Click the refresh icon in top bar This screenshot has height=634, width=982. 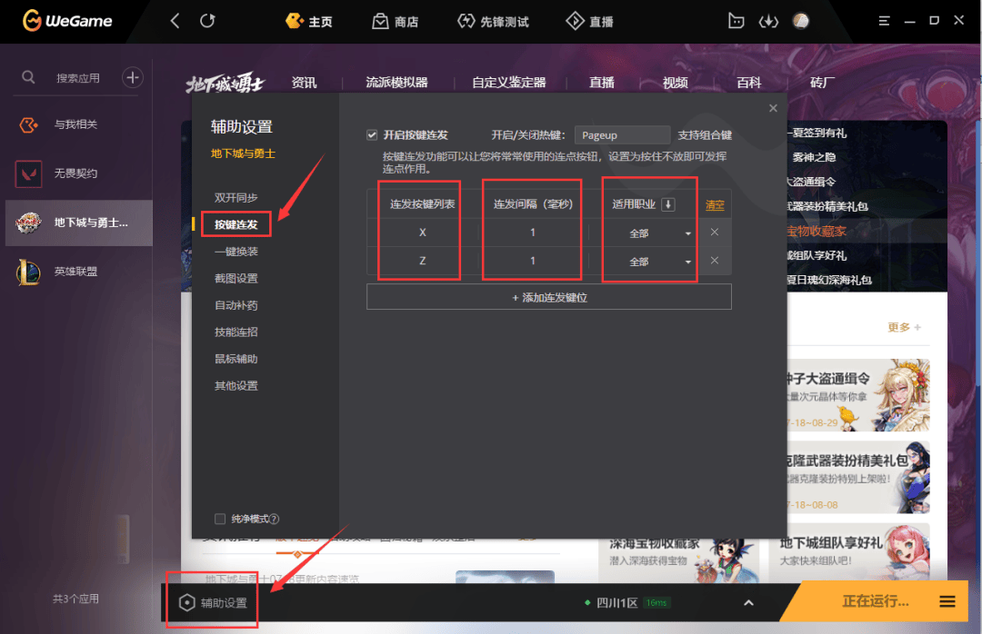click(x=207, y=21)
